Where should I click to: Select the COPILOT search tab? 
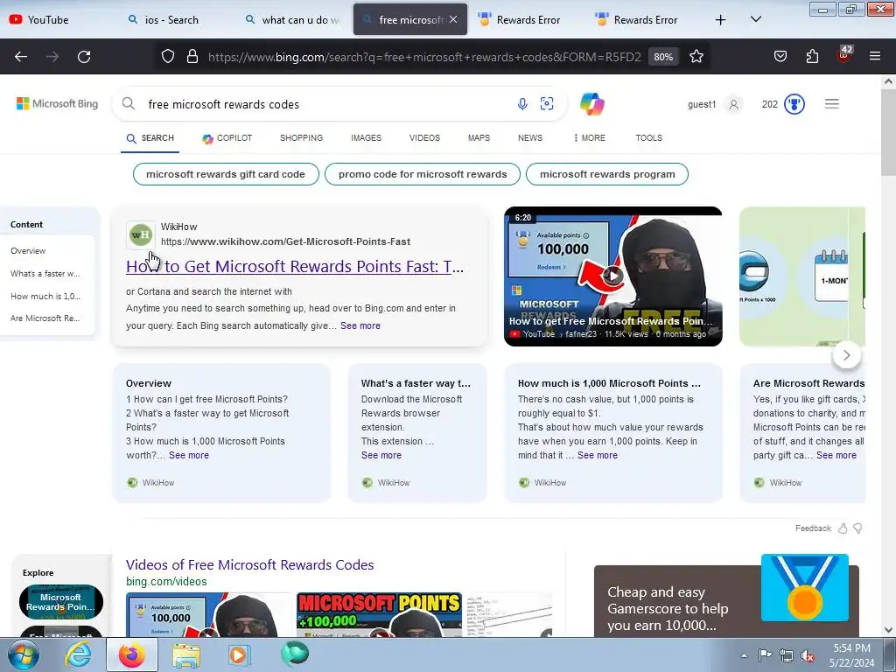pyautogui.click(x=227, y=138)
